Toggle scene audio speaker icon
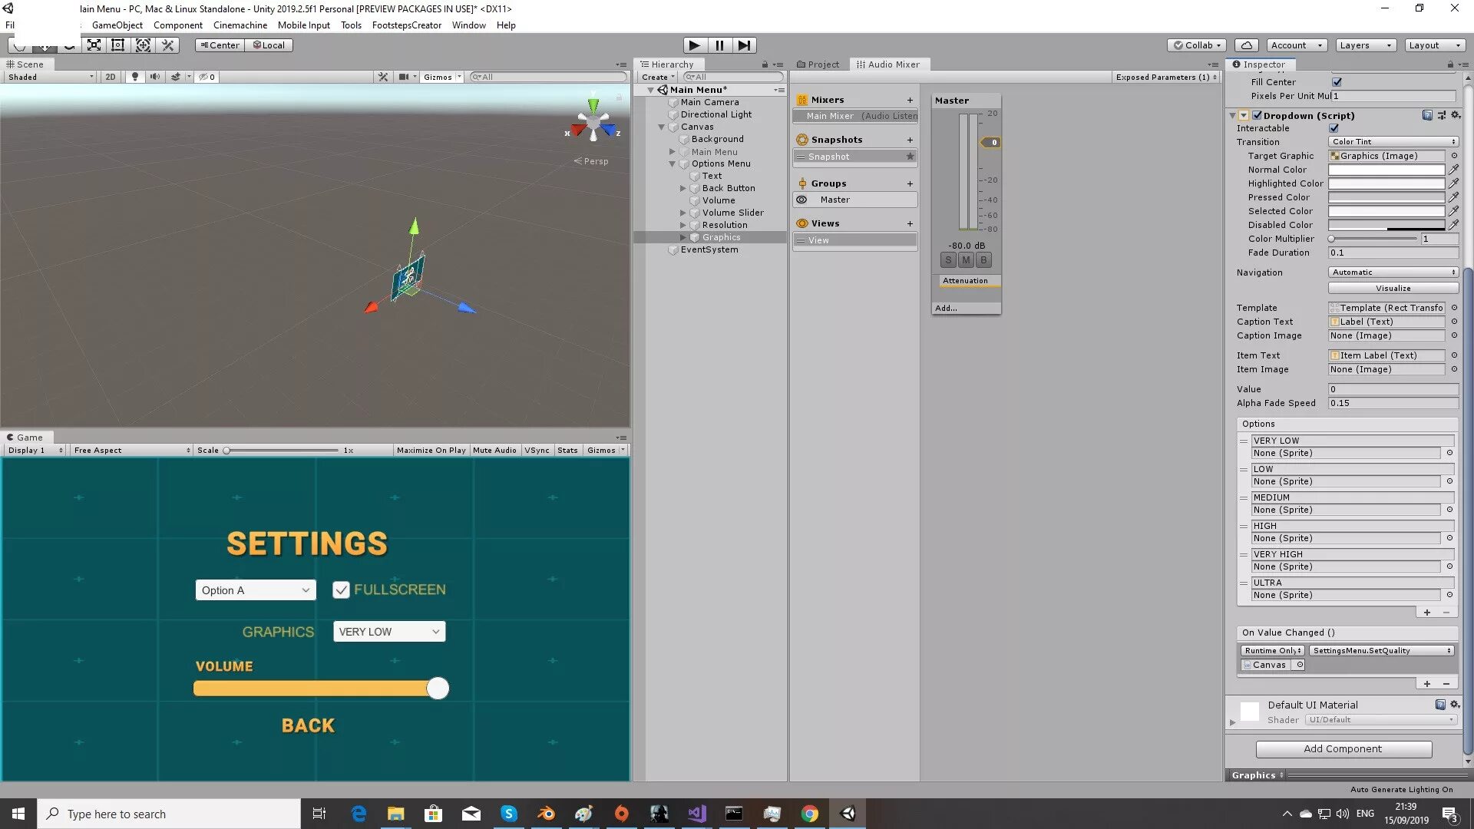Image resolution: width=1474 pixels, height=829 pixels. click(x=155, y=77)
